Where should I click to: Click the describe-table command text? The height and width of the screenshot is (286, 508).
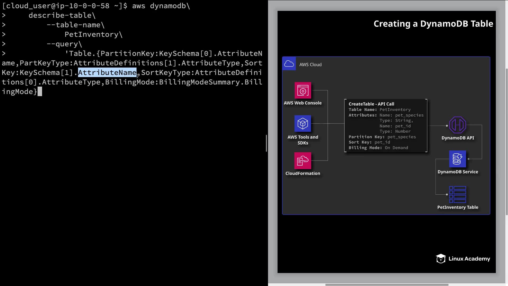tap(60, 15)
